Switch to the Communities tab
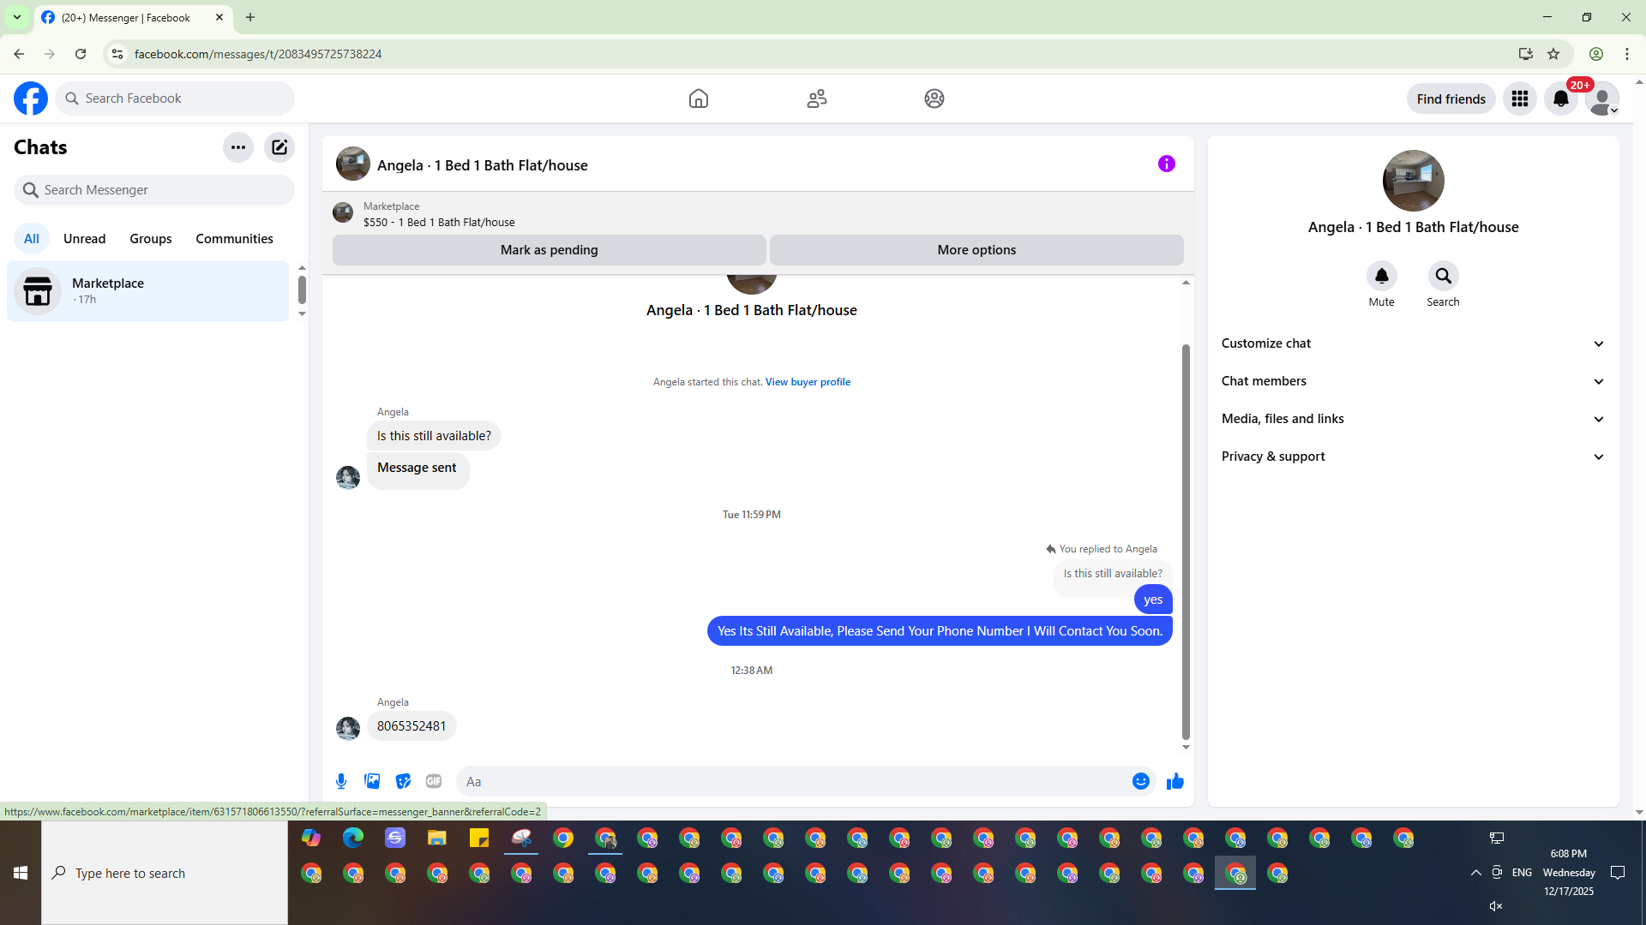This screenshot has height=925, width=1646. [234, 239]
